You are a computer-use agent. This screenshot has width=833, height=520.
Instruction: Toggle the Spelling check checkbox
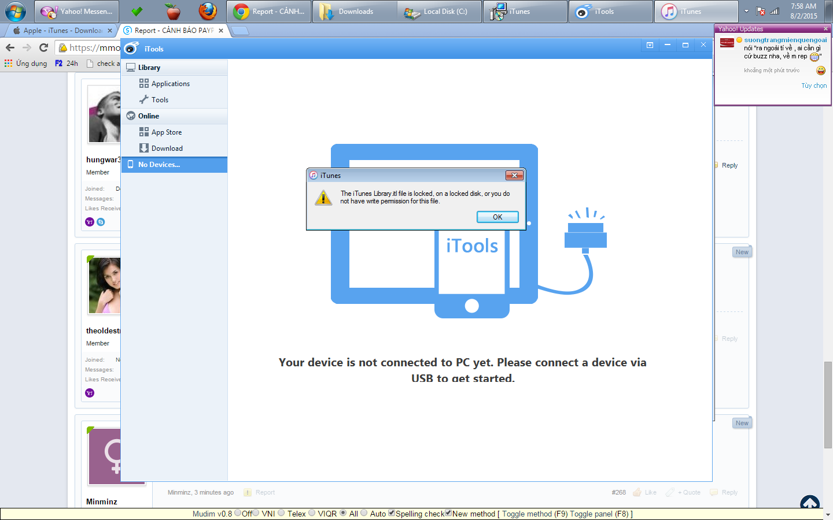point(392,513)
